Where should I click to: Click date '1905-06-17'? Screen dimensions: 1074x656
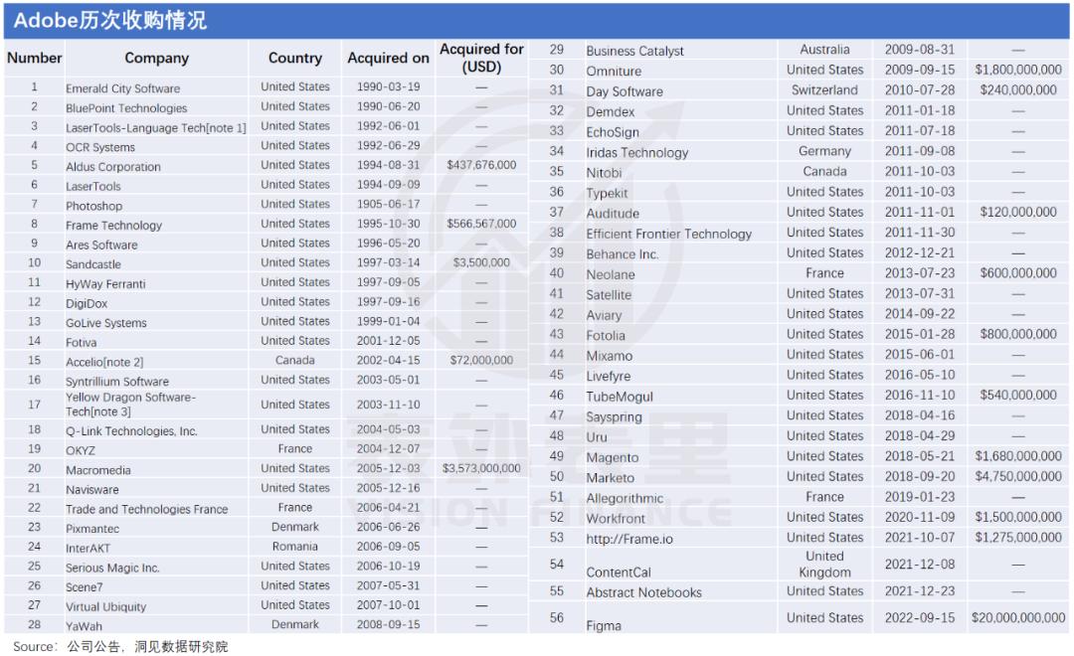[x=389, y=204]
